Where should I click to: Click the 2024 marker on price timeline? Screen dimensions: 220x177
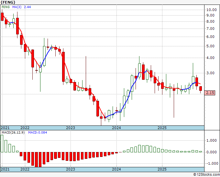pyautogui.click(x=116, y=128)
